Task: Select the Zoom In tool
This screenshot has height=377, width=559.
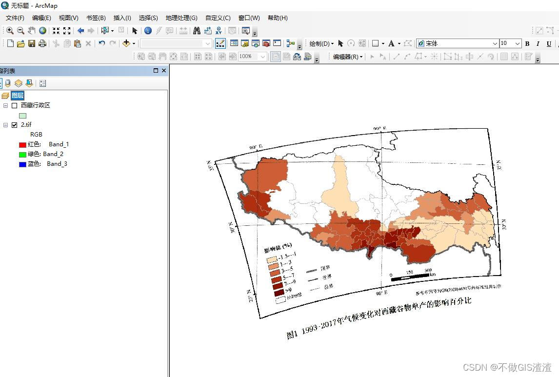Action: [10, 30]
